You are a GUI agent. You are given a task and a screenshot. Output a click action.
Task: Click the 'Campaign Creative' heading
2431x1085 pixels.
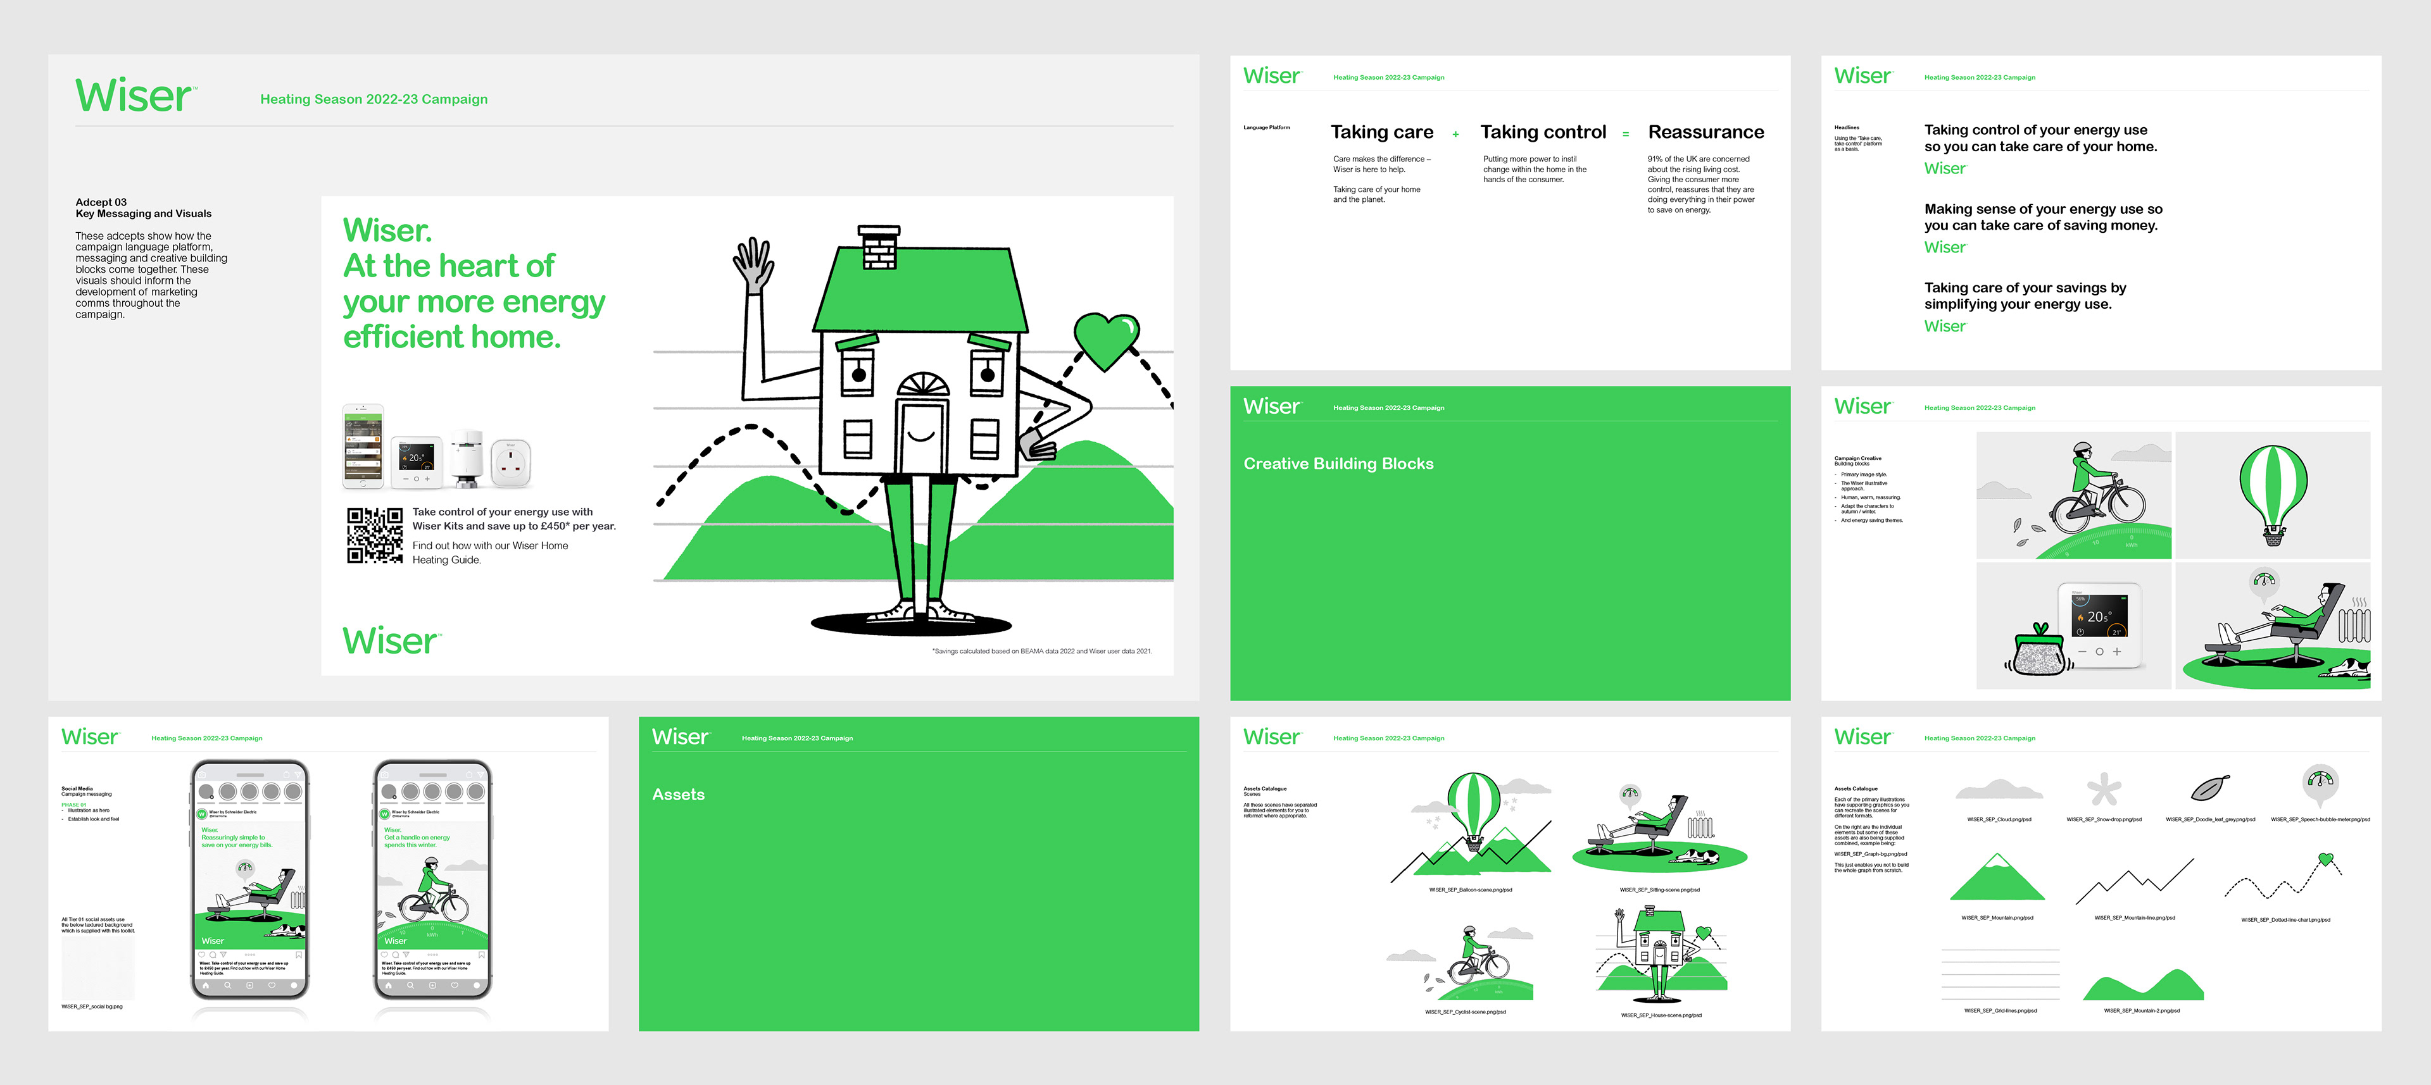pyautogui.click(x=1857, y=457)
